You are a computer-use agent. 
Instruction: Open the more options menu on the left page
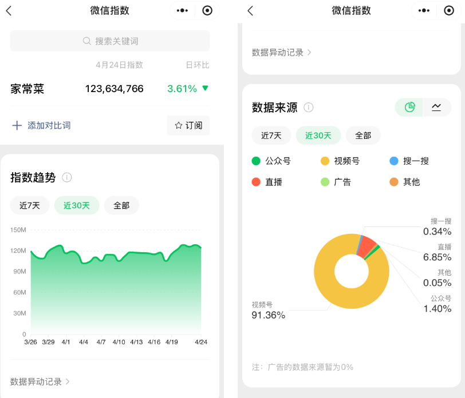pyautogui.click(x=182, y=10)
